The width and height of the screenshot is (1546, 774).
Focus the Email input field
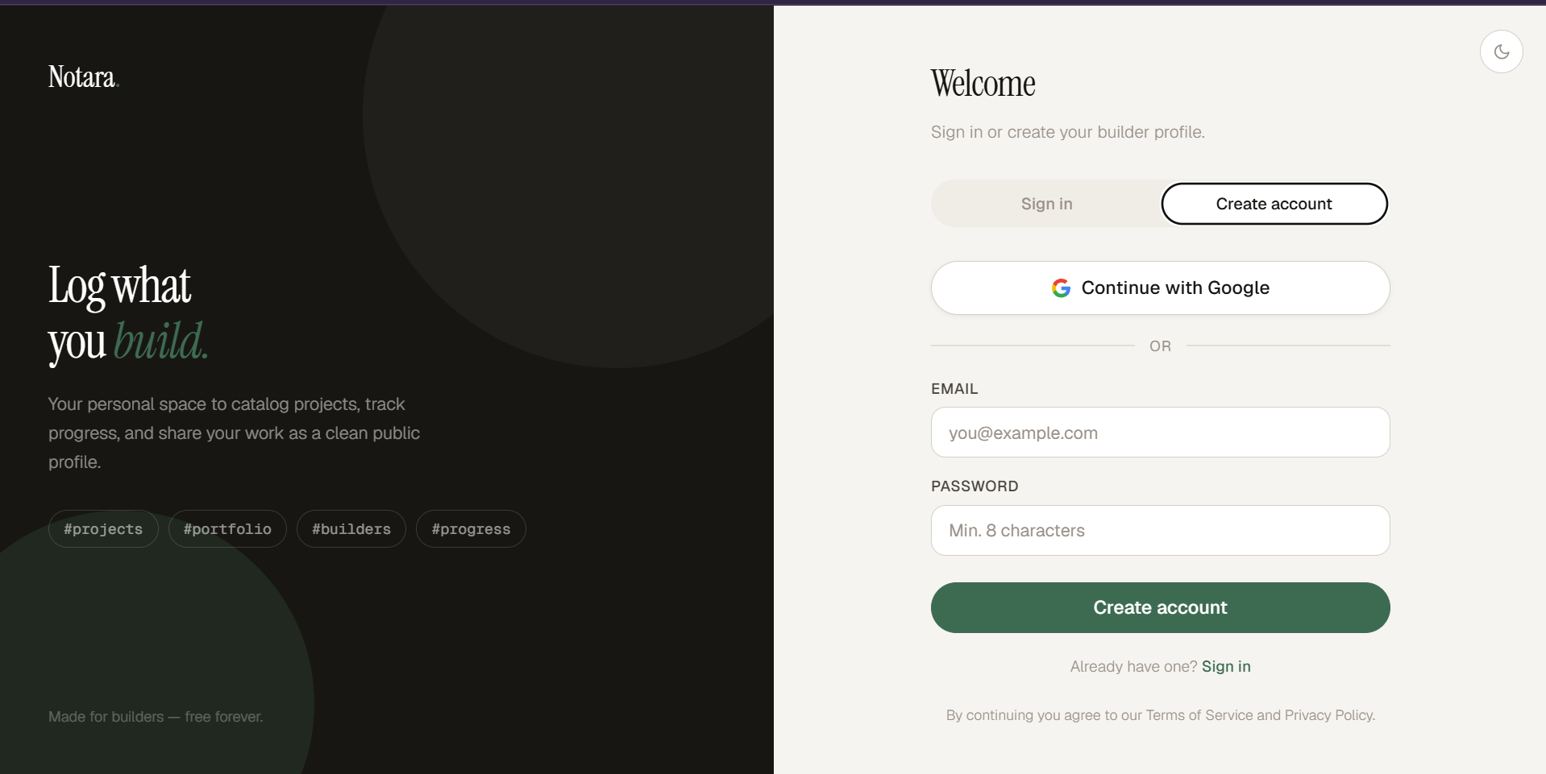(1160, 433)
